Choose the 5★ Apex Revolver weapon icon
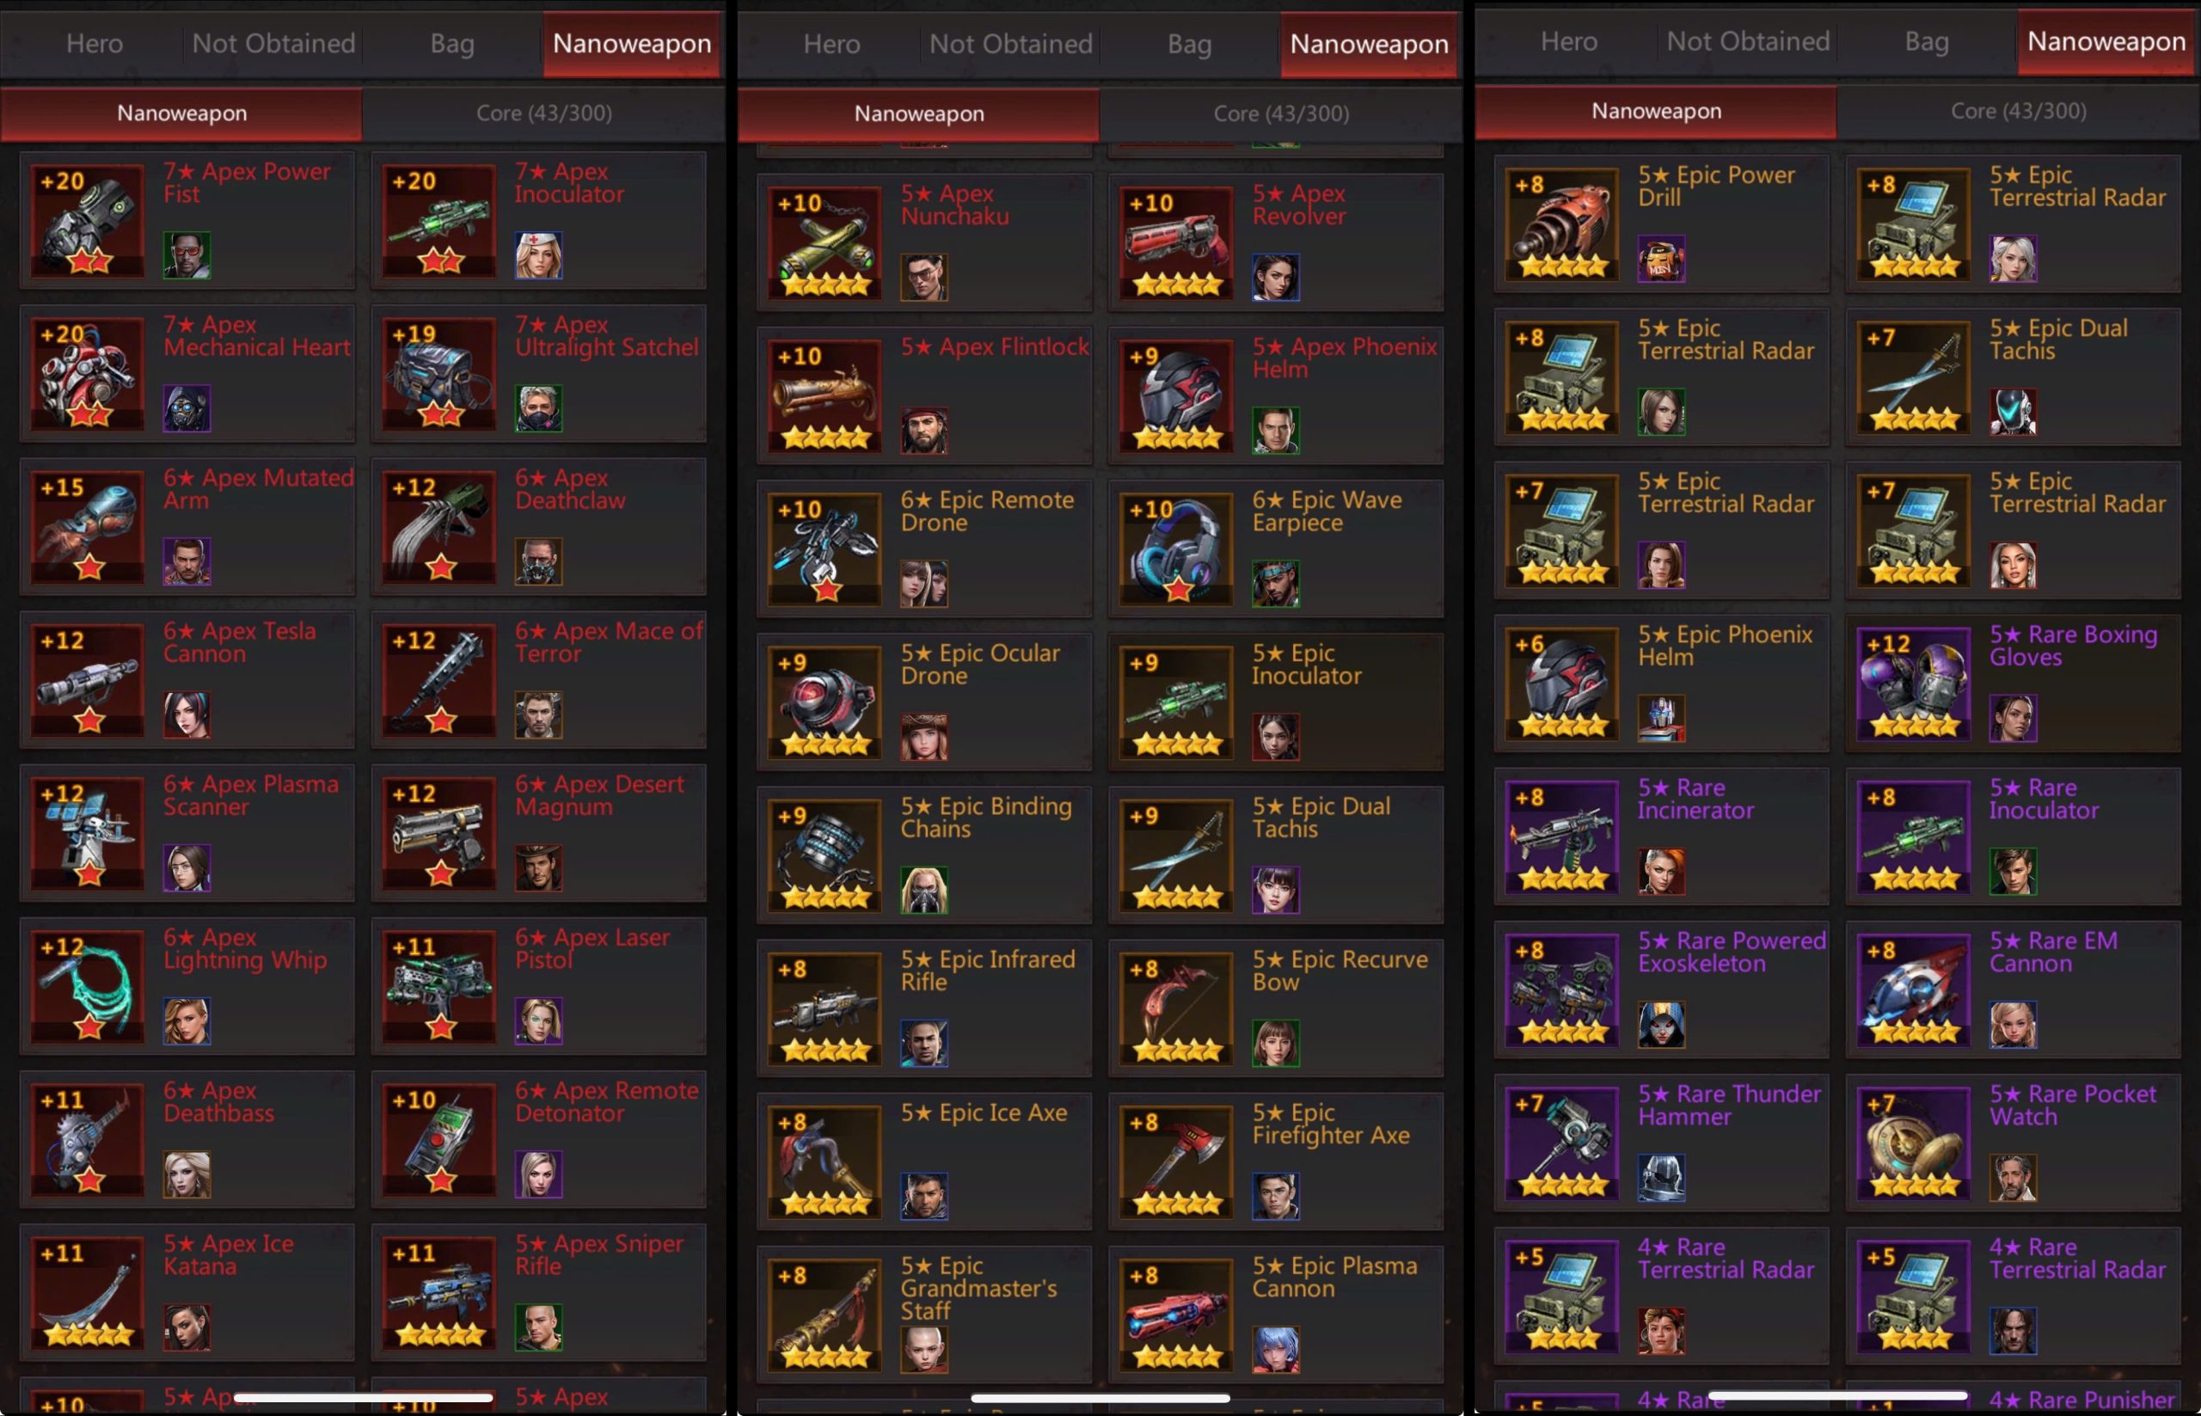The height and width of the screenshot is (1416, 2201). [x=1176, y=242]
